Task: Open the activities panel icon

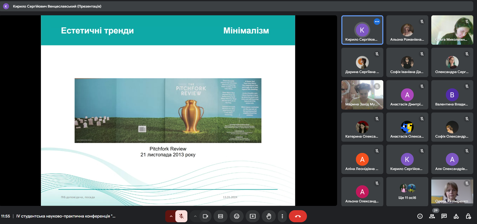Action: [x=456, y=216]
